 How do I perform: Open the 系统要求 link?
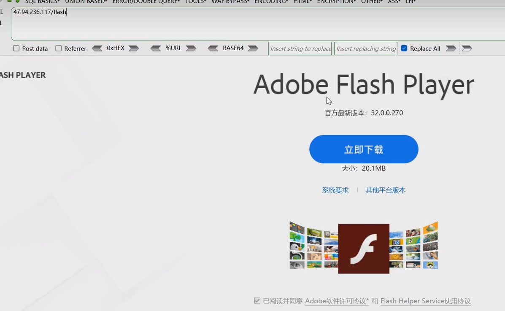[335, 190]
